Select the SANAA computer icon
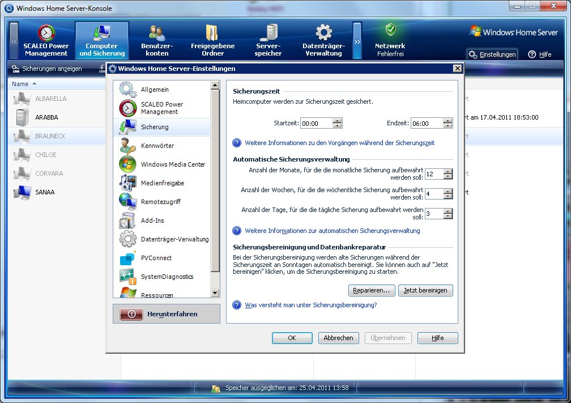 [22, 192]
